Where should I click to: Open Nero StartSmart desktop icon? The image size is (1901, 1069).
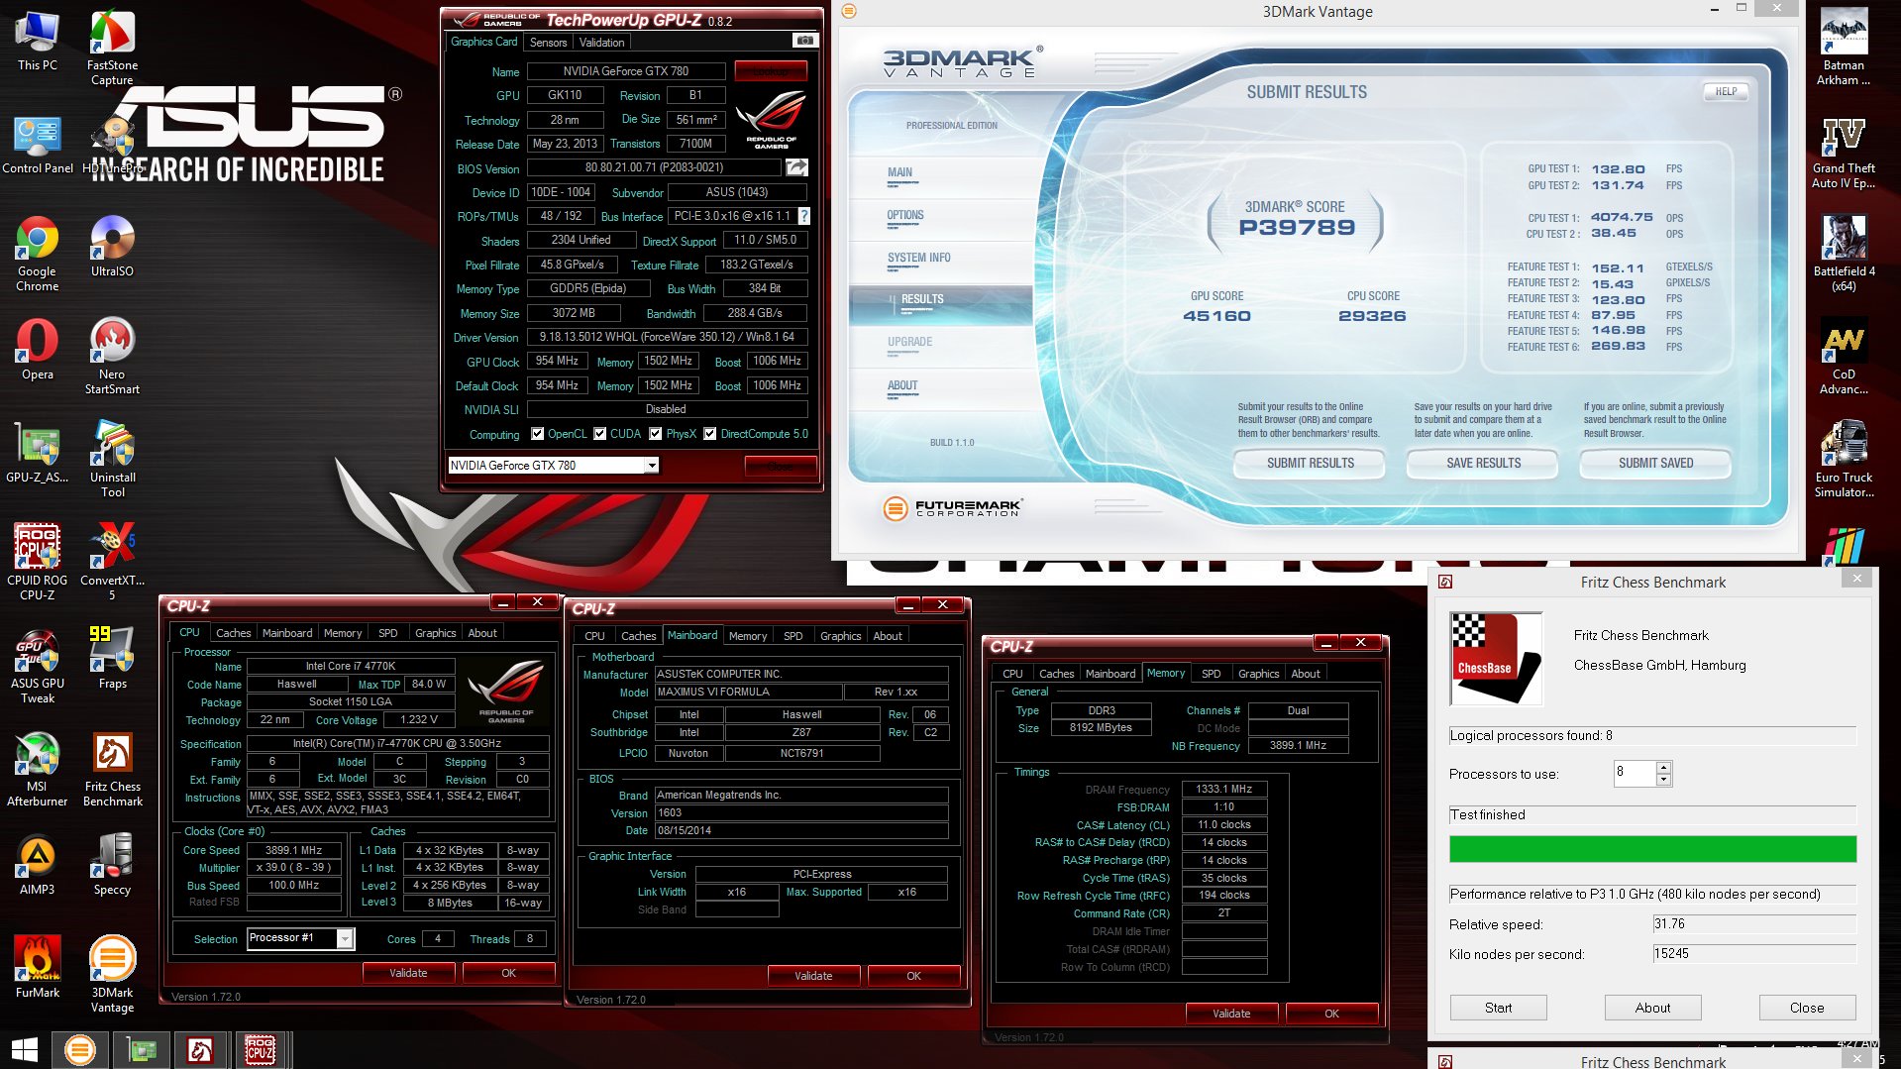pos(112,356)
